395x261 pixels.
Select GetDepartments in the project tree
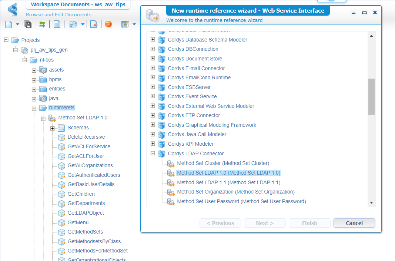pos(86,203)
